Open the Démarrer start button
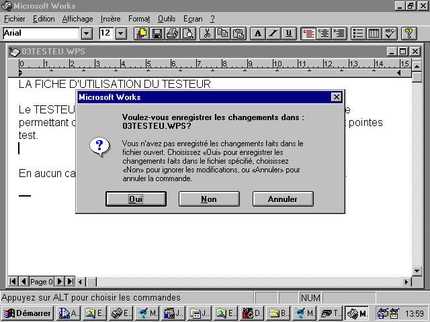This screenshot has width=430, height=322. (x=27, y=313)
